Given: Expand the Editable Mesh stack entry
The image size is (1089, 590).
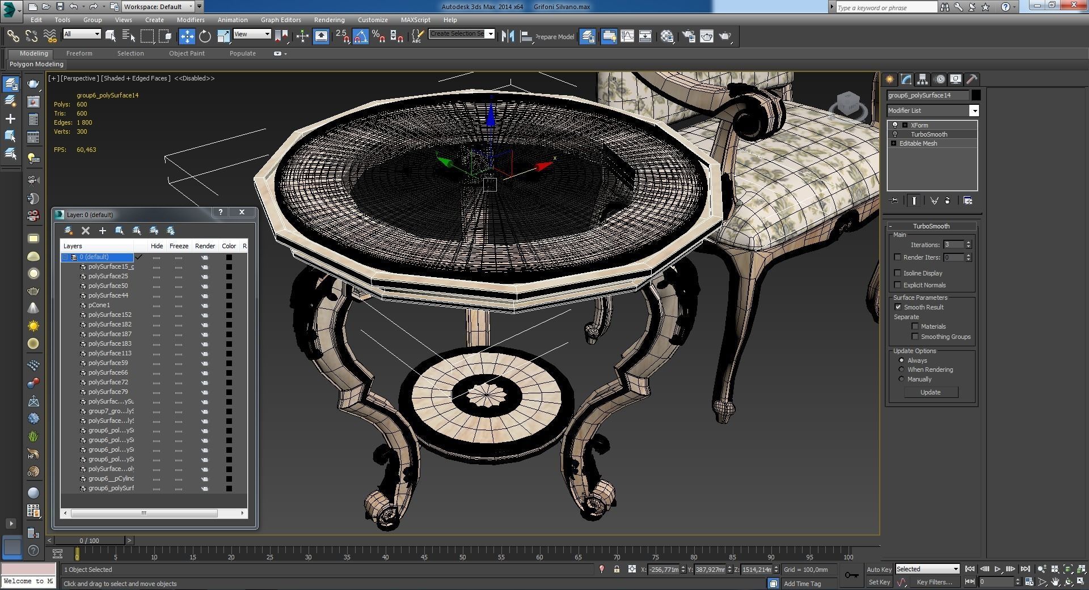Looking at the screenshot, I should [894, 143].
